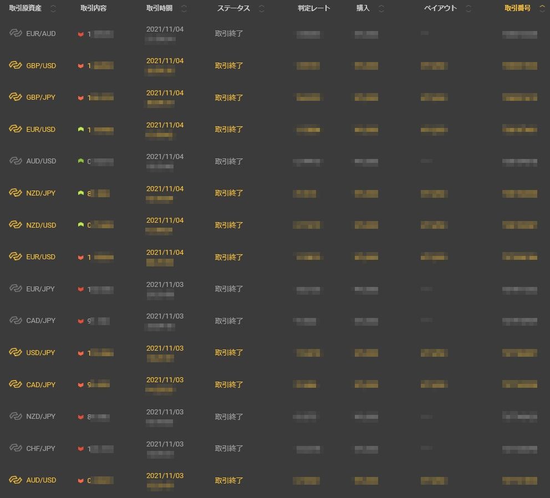Click 取引終了 status in USD/JPY row
The width and height of the screenshot is (550, 498).
click(x=229, y=353)
